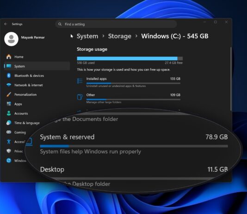Click the Other category usage bar
This screenshot has height=214, width=247.
pos(133,99)
